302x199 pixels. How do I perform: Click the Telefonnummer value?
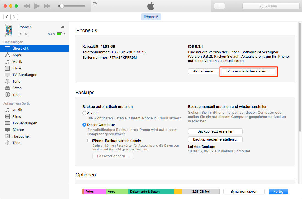(128, 52)
